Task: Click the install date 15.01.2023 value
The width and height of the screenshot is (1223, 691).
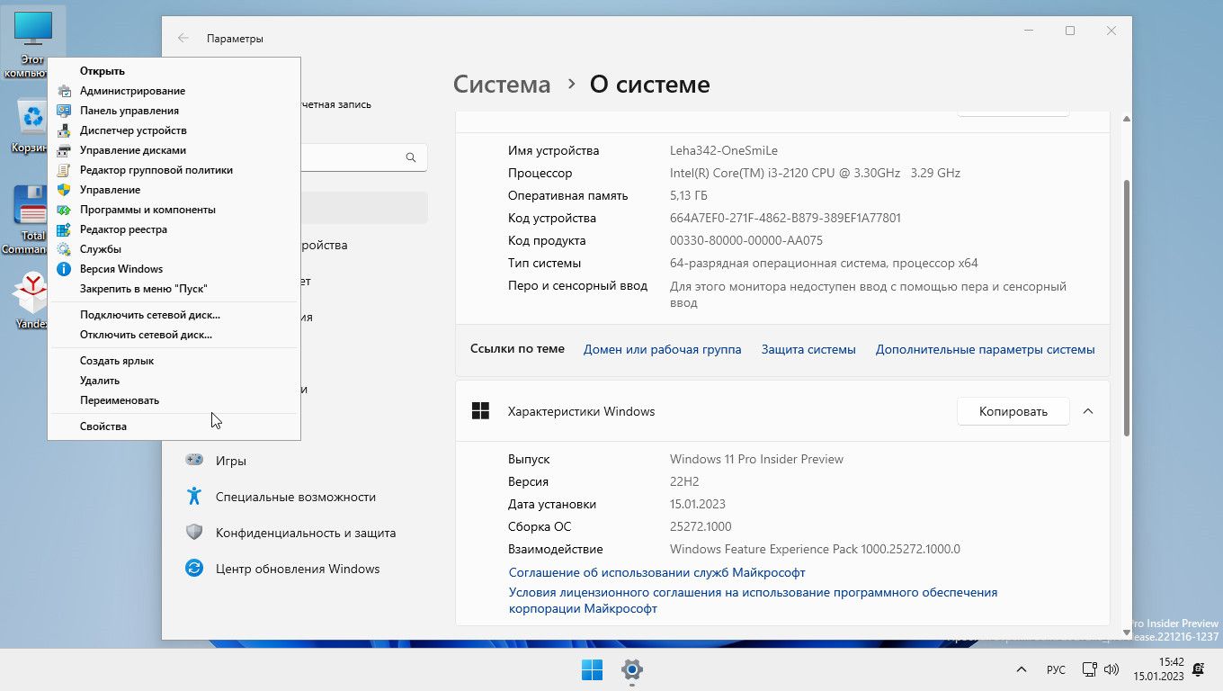Action: click(698, 504)
